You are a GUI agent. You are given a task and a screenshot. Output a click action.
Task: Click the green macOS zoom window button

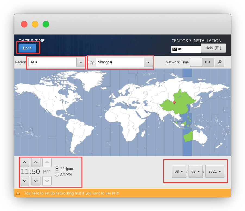pos(46,24)
